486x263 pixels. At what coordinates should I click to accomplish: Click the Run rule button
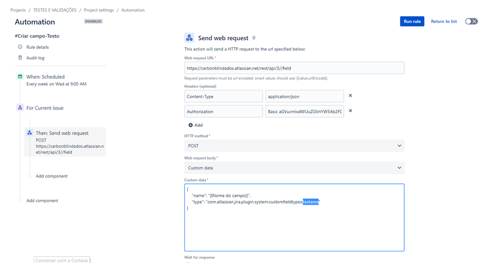click(x=412, y=21)
